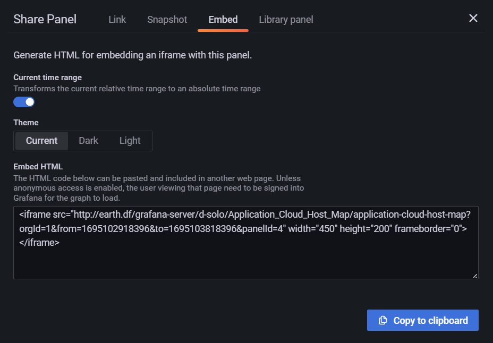Switch to the Link tab

117,20
